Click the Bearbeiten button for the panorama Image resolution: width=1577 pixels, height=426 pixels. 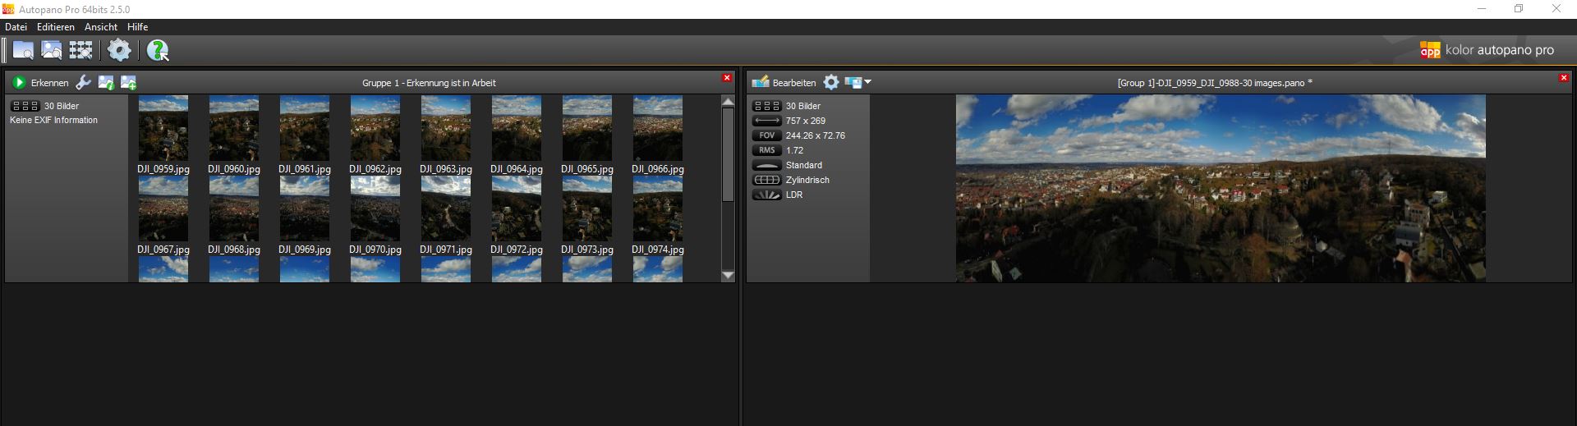click(x=784, y=82)
